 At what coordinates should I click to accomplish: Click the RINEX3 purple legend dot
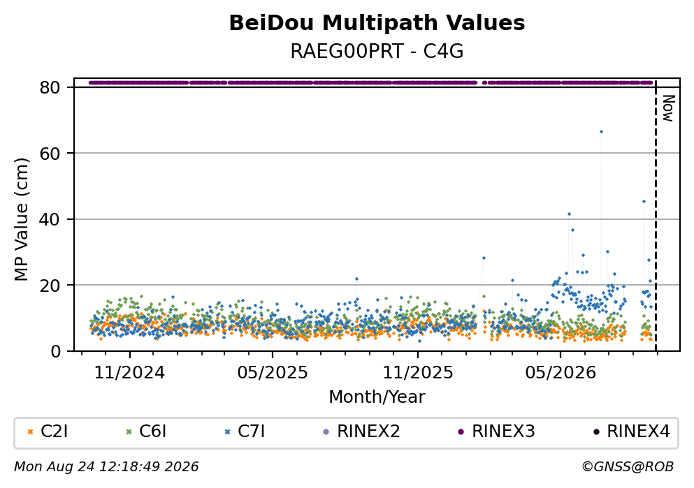(461, 432)
